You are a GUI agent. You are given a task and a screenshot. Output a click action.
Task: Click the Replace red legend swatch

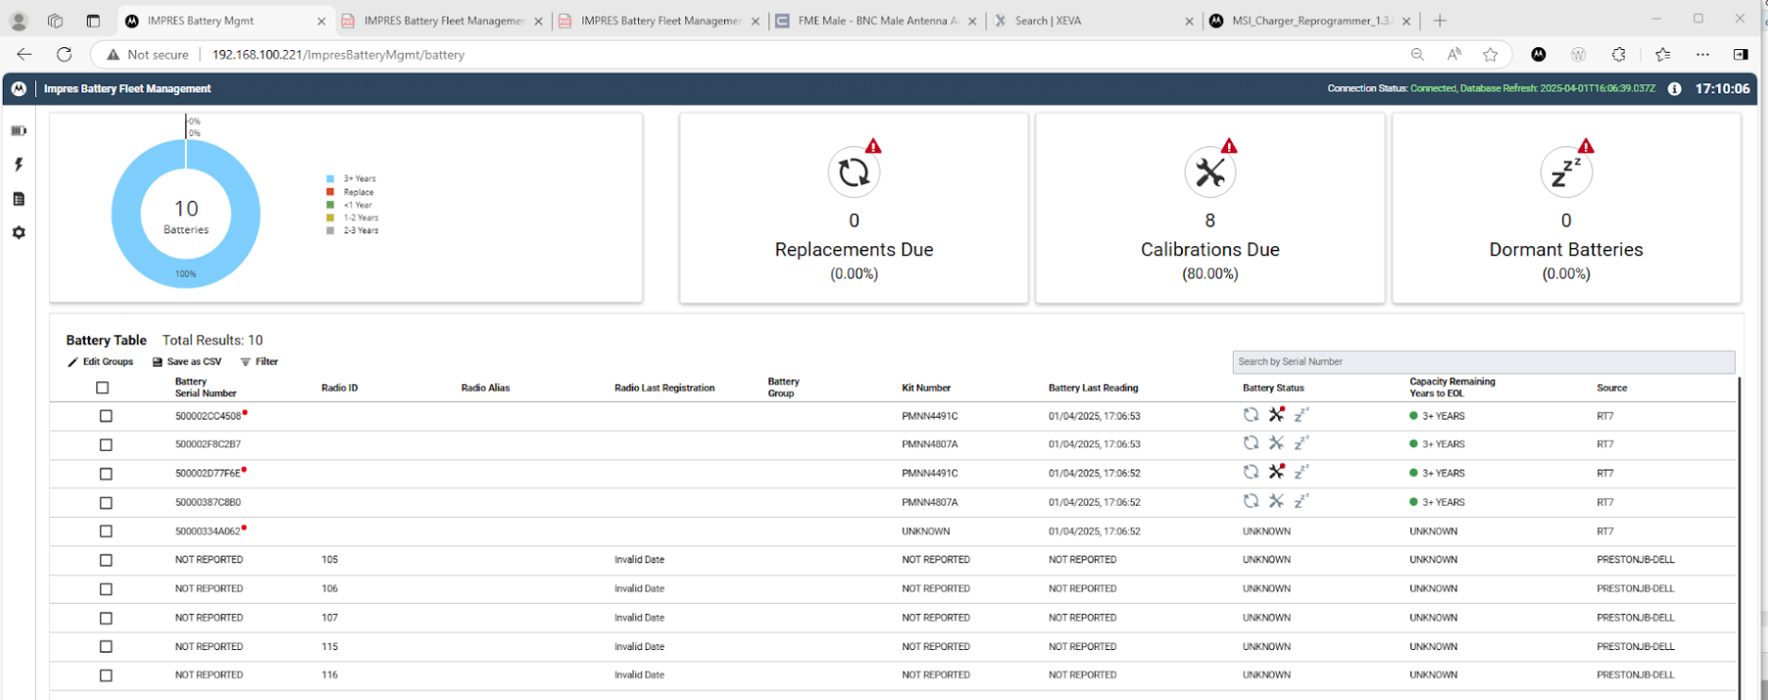pos(330,192)
